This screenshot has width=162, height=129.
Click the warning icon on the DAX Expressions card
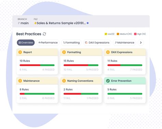pyautogui.click(x=108, y=52)
